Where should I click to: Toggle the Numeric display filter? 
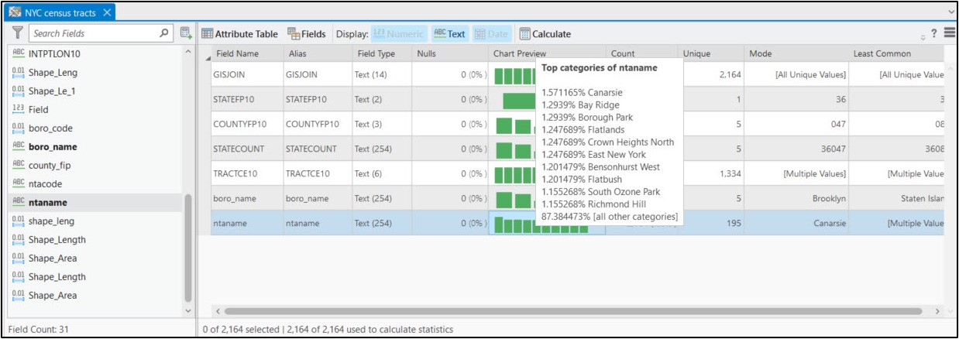pos(398,33)
